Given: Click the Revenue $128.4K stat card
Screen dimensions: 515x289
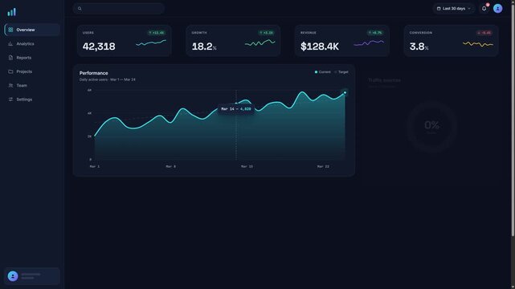Looking at the screenshot, I should 342,41.
